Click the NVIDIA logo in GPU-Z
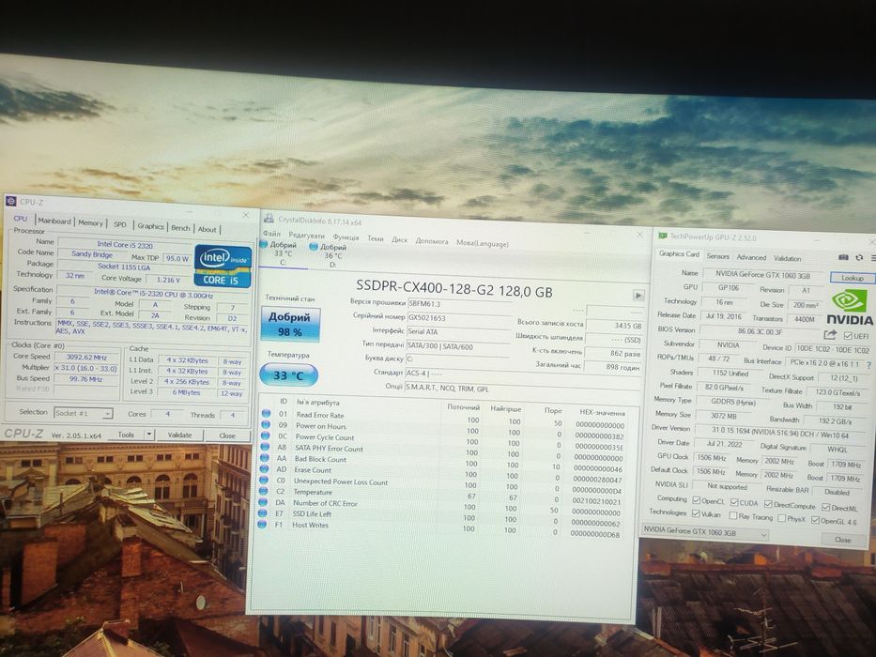The width and height of the screenshot is (876, 657). 849,307
